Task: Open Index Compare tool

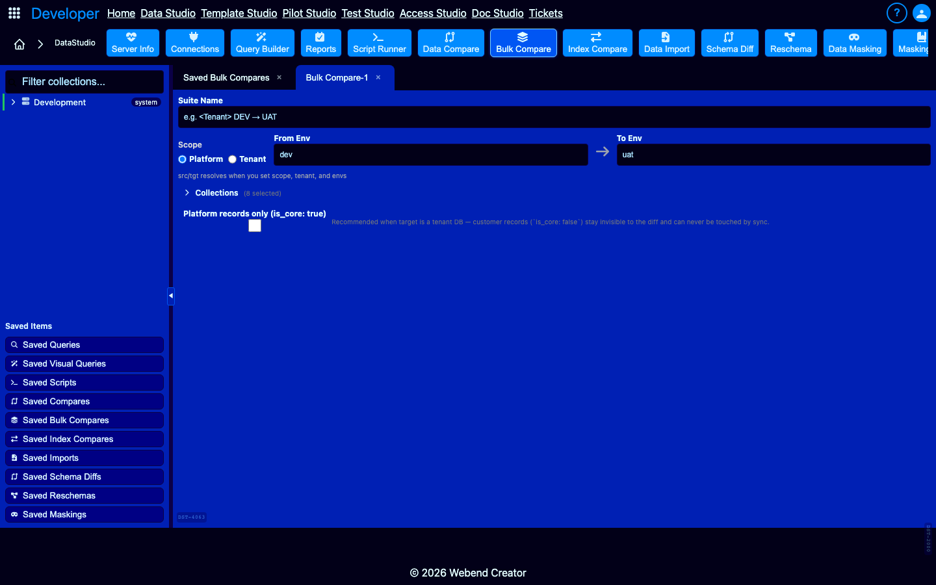Action: pyautogui.click(x=597, y=43)
